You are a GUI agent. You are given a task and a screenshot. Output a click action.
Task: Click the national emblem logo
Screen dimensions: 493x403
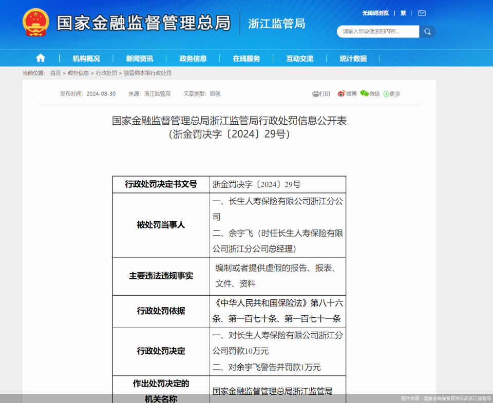[x=35, y=23]
